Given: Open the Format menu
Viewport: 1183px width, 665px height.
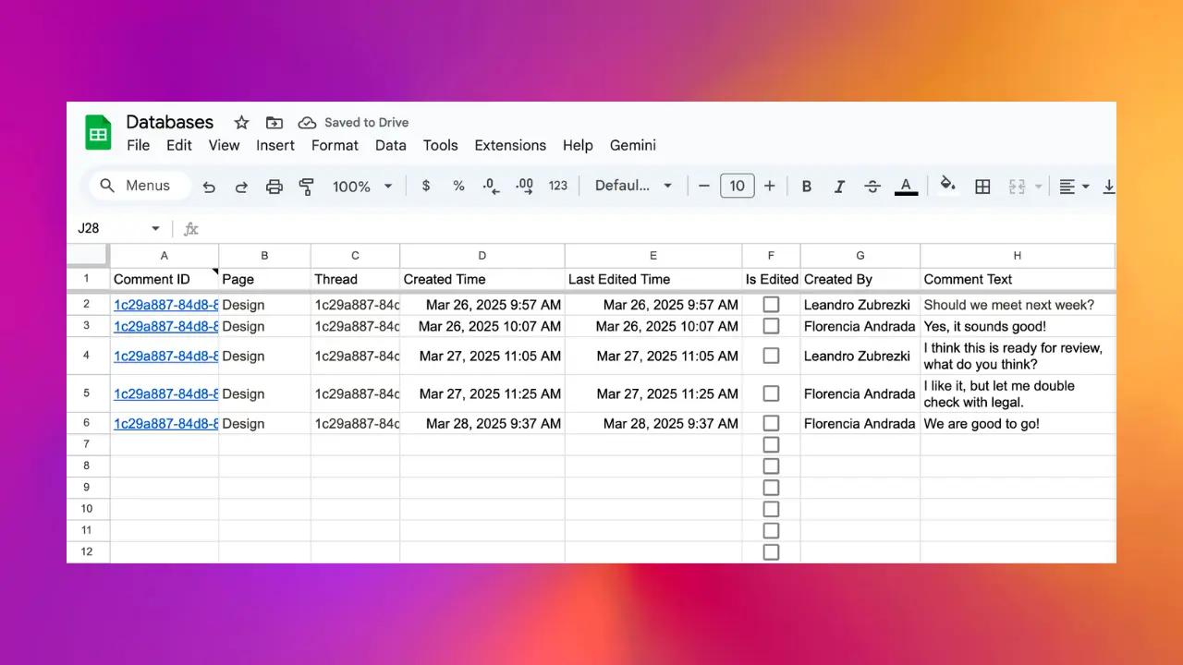Looking at the screenshot, I should point(335,145).
